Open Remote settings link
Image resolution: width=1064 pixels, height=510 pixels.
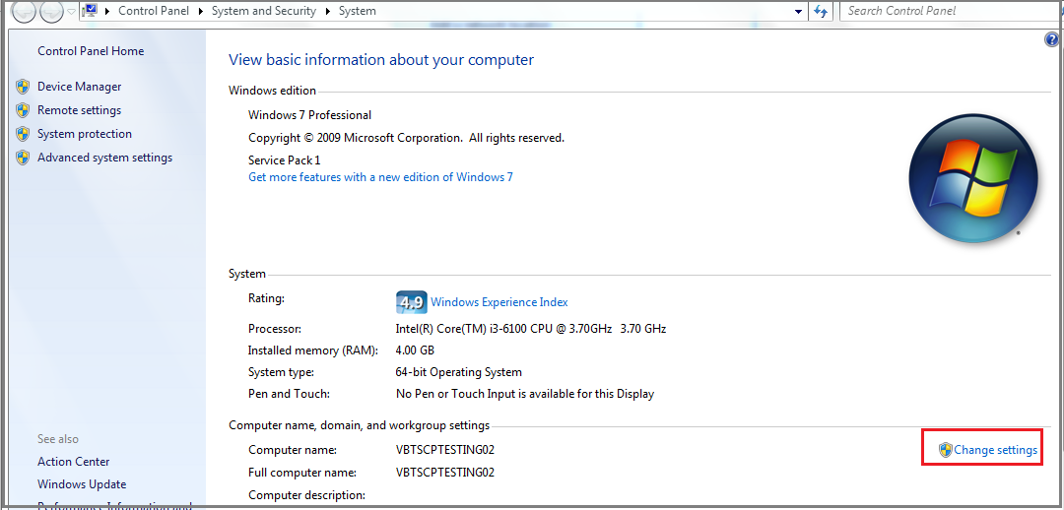(x=80, y=110)
